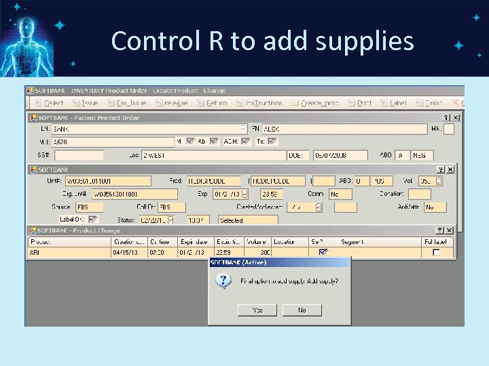Image resolution: width=489 pixels, height=366 pixels.
Task: Click the 300 volume cell
Action: (x=257, y=252)
